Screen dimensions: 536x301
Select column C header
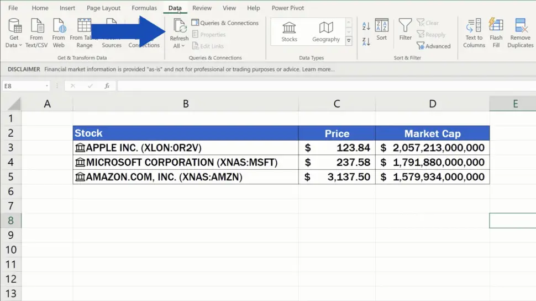337,104
